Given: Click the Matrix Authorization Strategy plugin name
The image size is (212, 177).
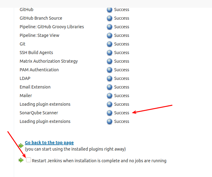Looking at the screenshot, I should [48, 61].
